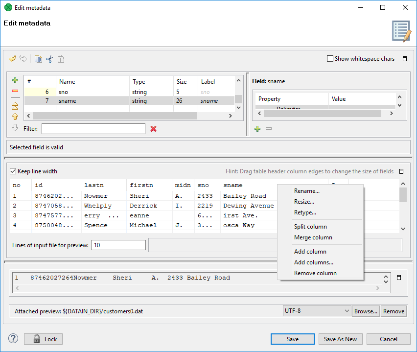Remove selected field with orange minus icon

pos(15,91)
